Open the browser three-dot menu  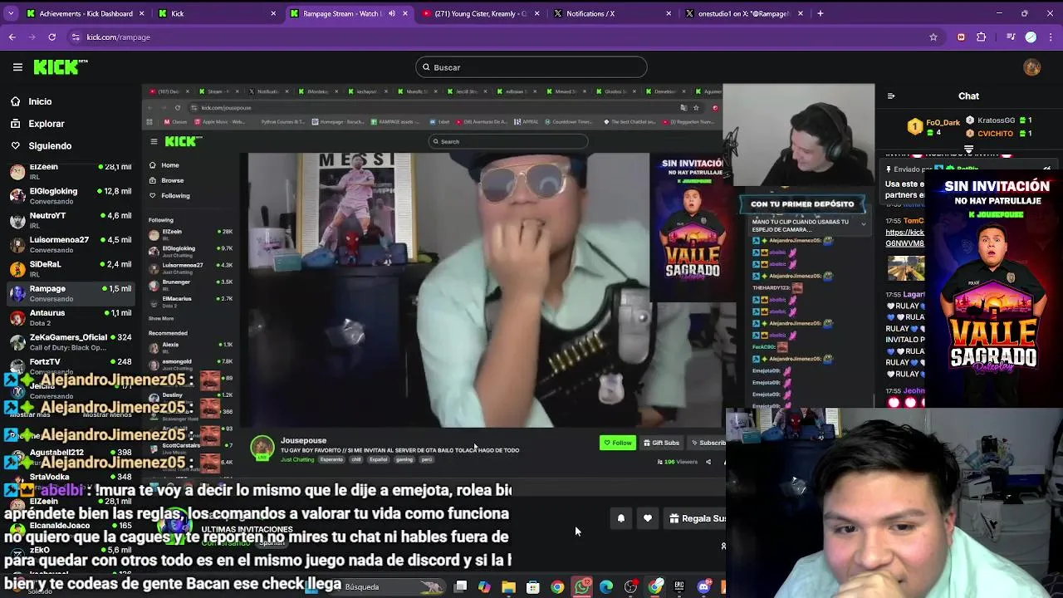click(x=1050, y=37)
